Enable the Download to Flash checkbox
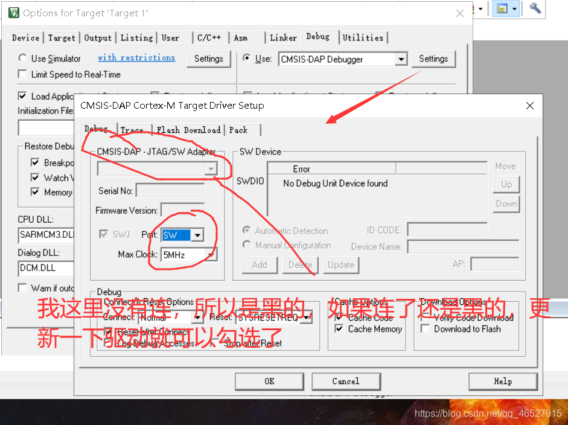Image resolution: width=568 pixels, height=425 pixels. click(426, 329)
